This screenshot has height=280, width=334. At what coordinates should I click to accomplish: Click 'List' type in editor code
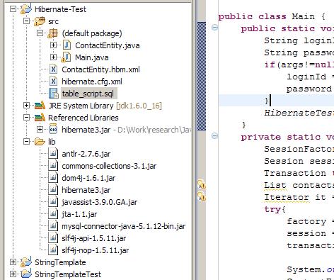point(275,185)
